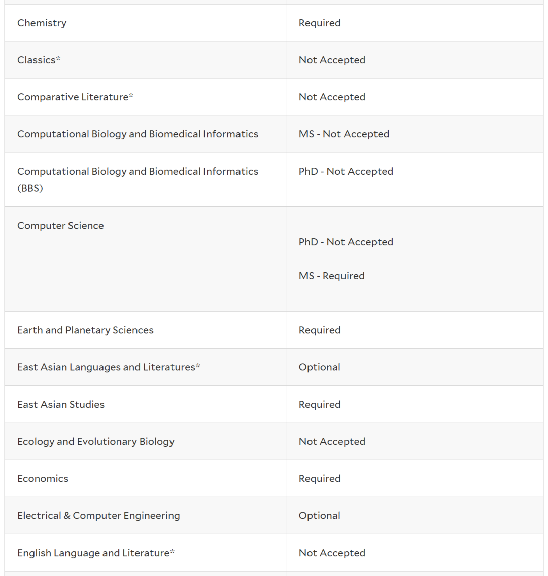Viewport: 548px width, 576px height.
Task: Click East Asian Languages and Literatures name
Action: click(x=109, y=367)
